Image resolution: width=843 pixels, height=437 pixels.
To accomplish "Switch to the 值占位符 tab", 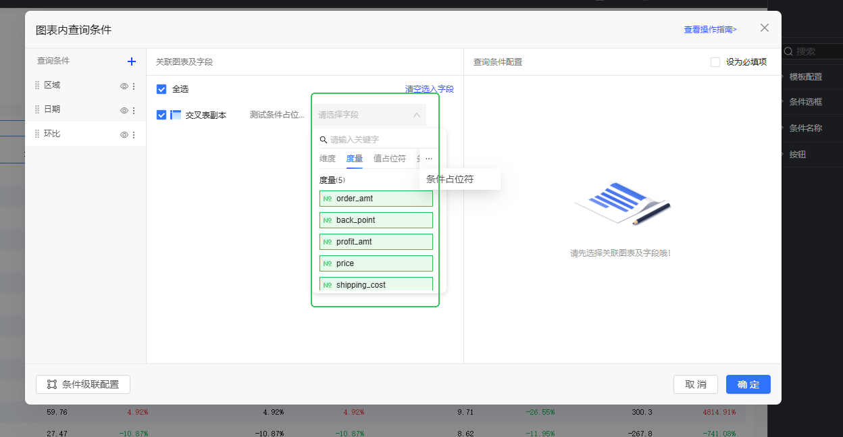I will pos(390,159).
